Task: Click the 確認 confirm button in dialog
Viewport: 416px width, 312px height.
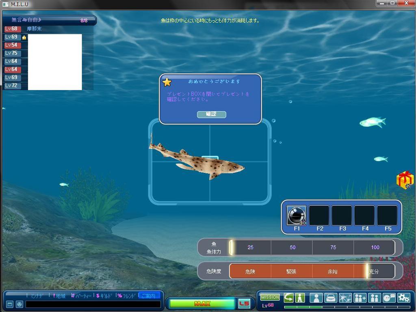Action: (x=211, y=115)
